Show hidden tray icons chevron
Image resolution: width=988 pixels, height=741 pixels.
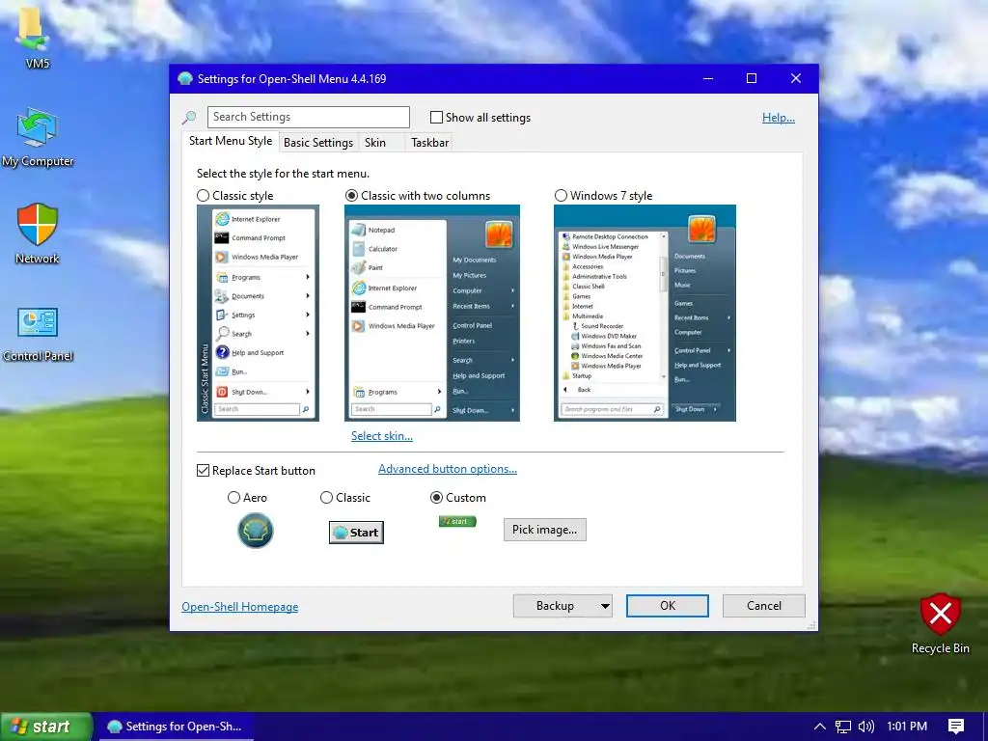point(819,727)
